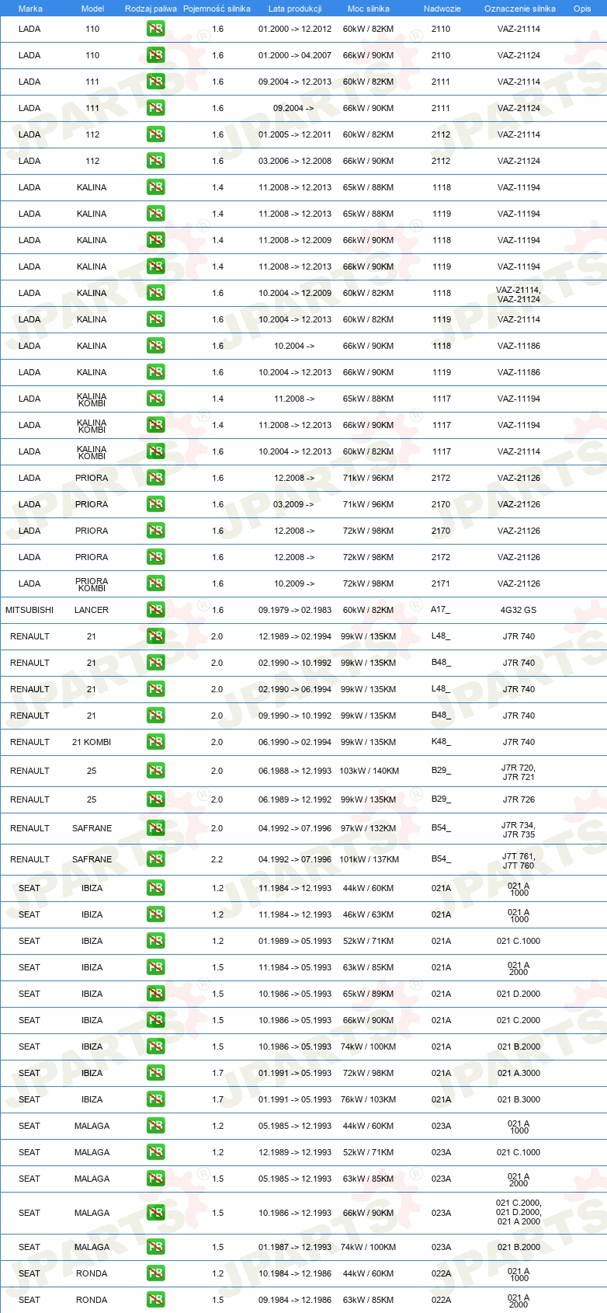Click the fuel icon in Lada 110 VAZ-21114 row
The image size is (607, 1313).
[x=156, y=29]
